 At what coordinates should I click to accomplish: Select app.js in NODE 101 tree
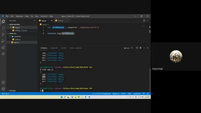[x=22, y=42]
